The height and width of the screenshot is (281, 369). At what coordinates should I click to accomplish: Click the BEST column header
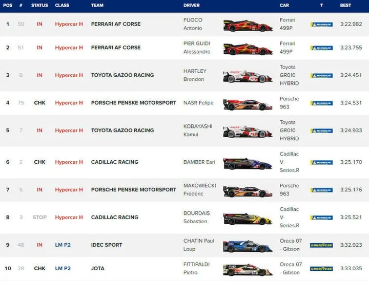pos(345,5)
